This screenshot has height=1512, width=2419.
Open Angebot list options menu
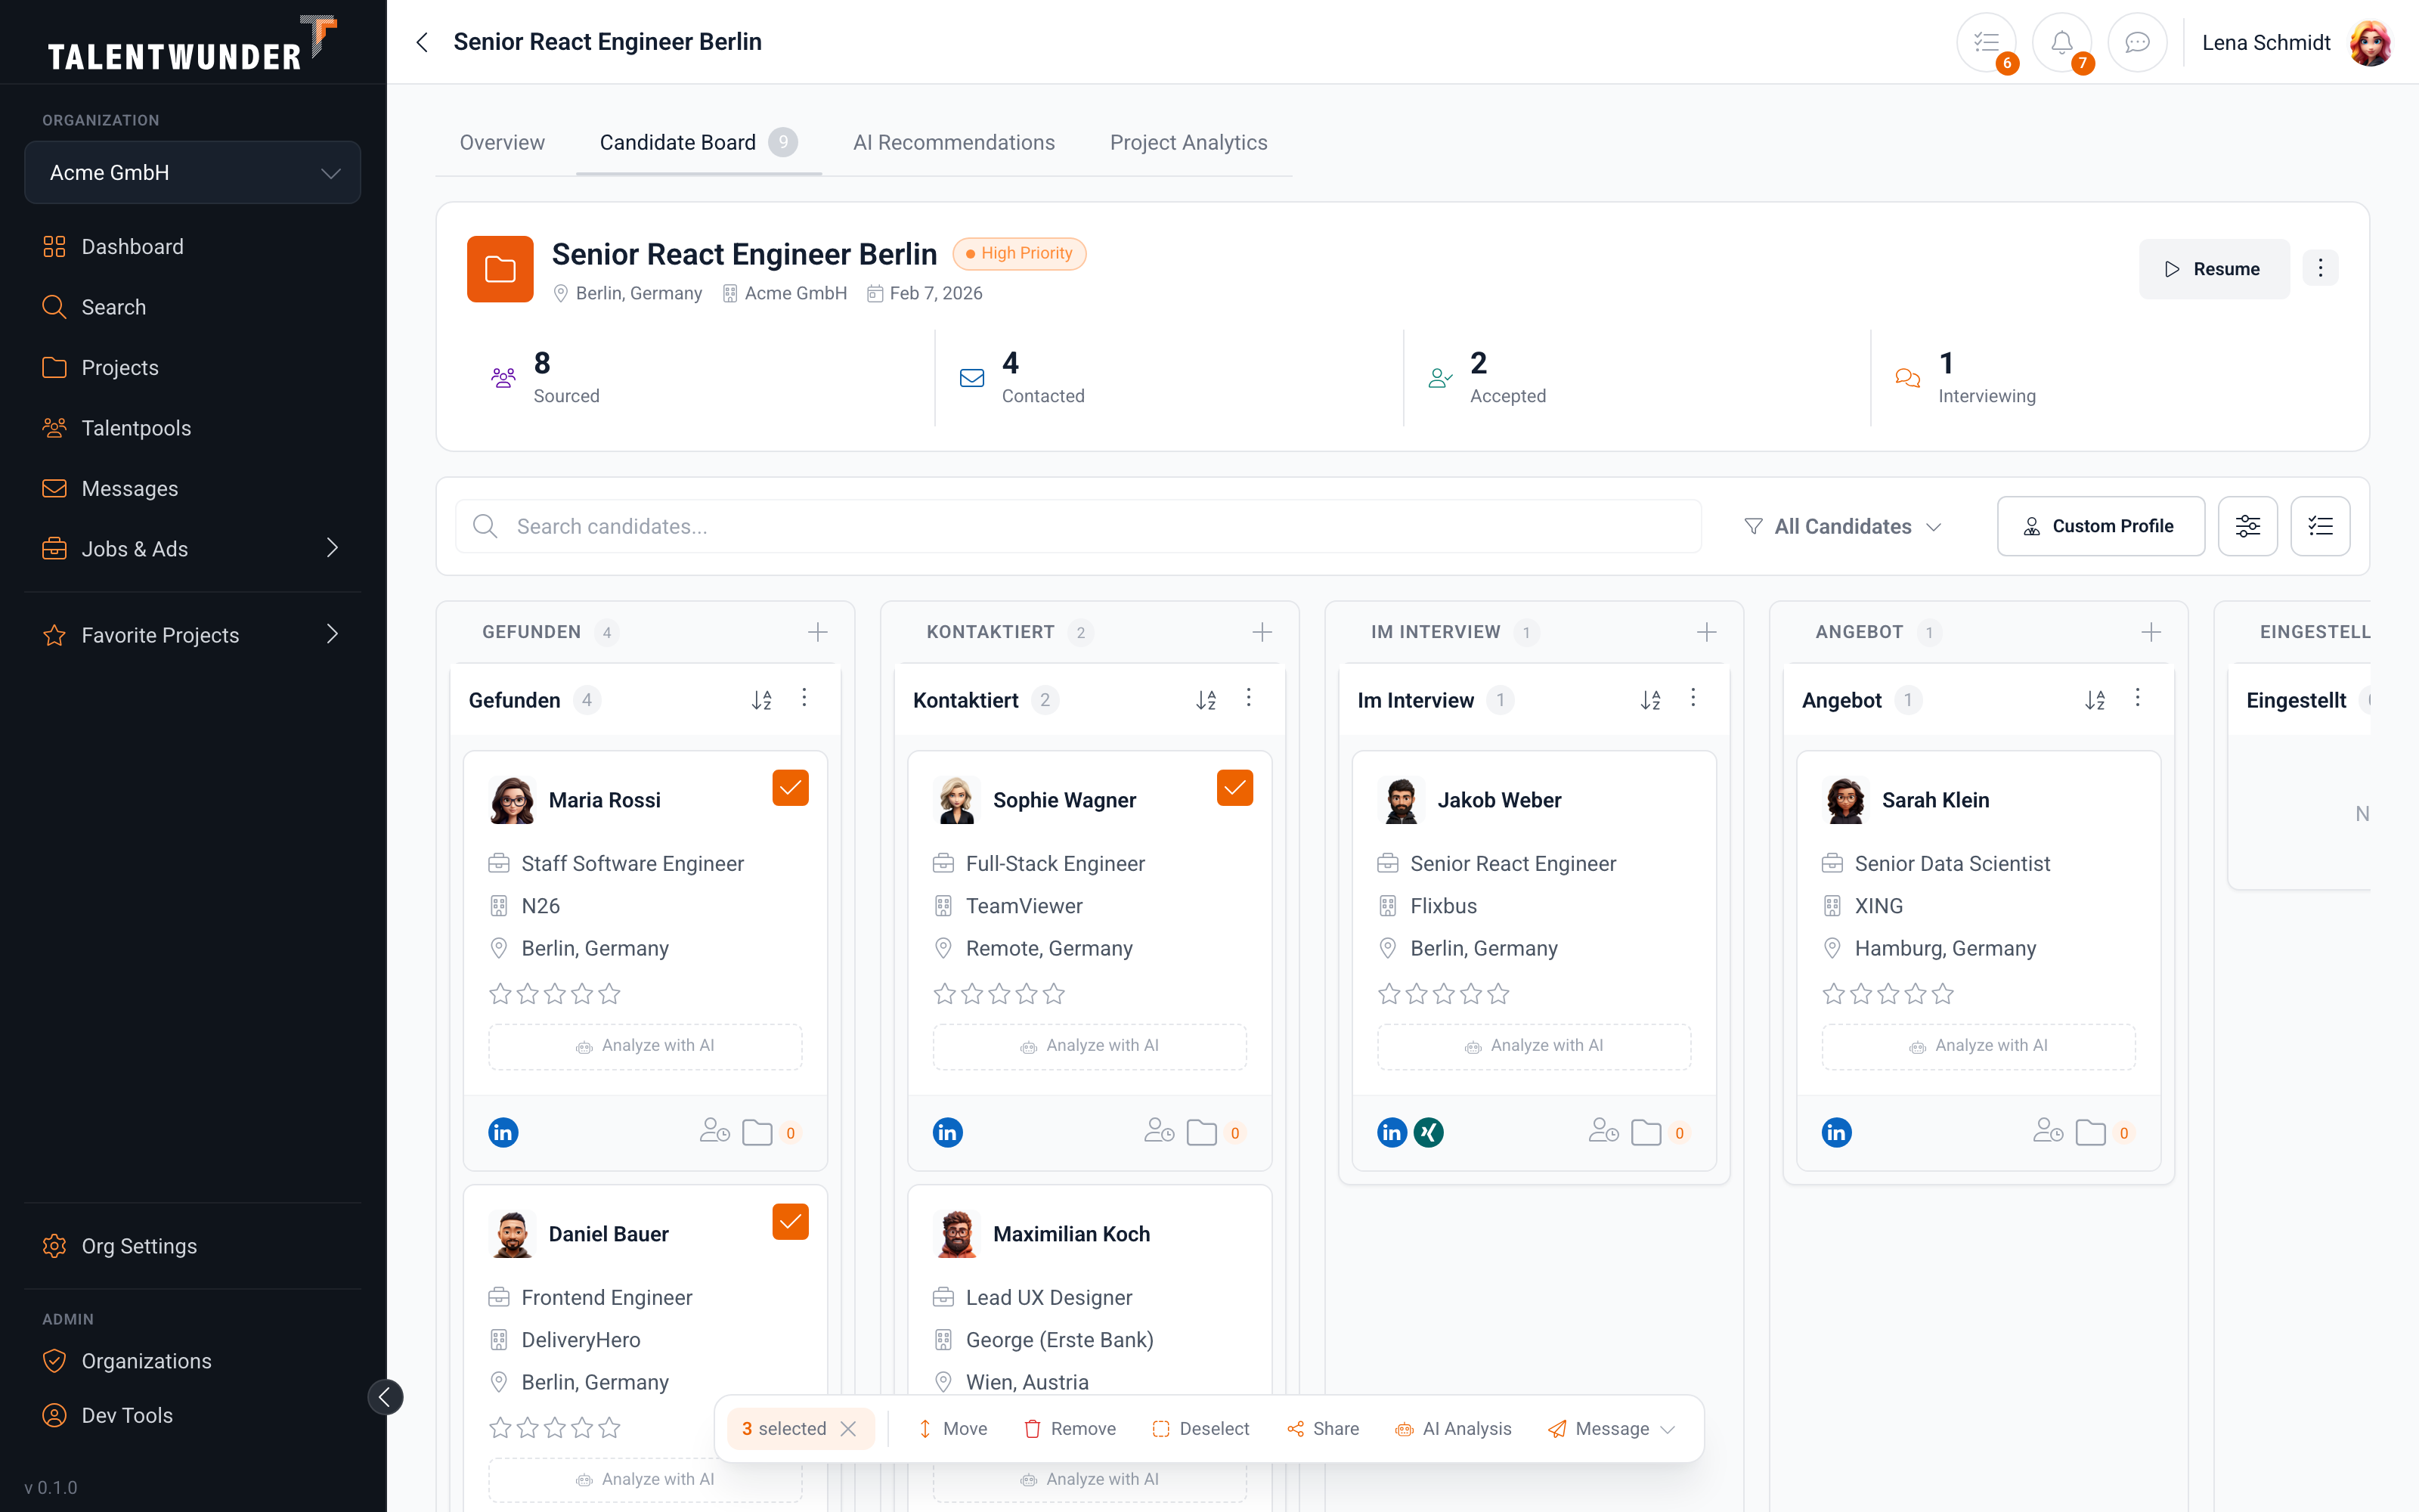pyautogui.click(x=2137, y=698)
